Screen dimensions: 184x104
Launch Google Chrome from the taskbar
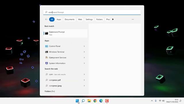(95, 101)
